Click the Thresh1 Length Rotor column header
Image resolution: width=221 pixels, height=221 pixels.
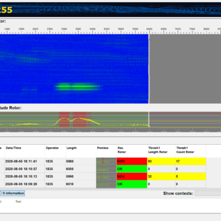[x=158, y=150]
